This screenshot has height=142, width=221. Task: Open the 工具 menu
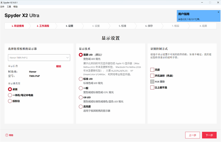(9, 6)
